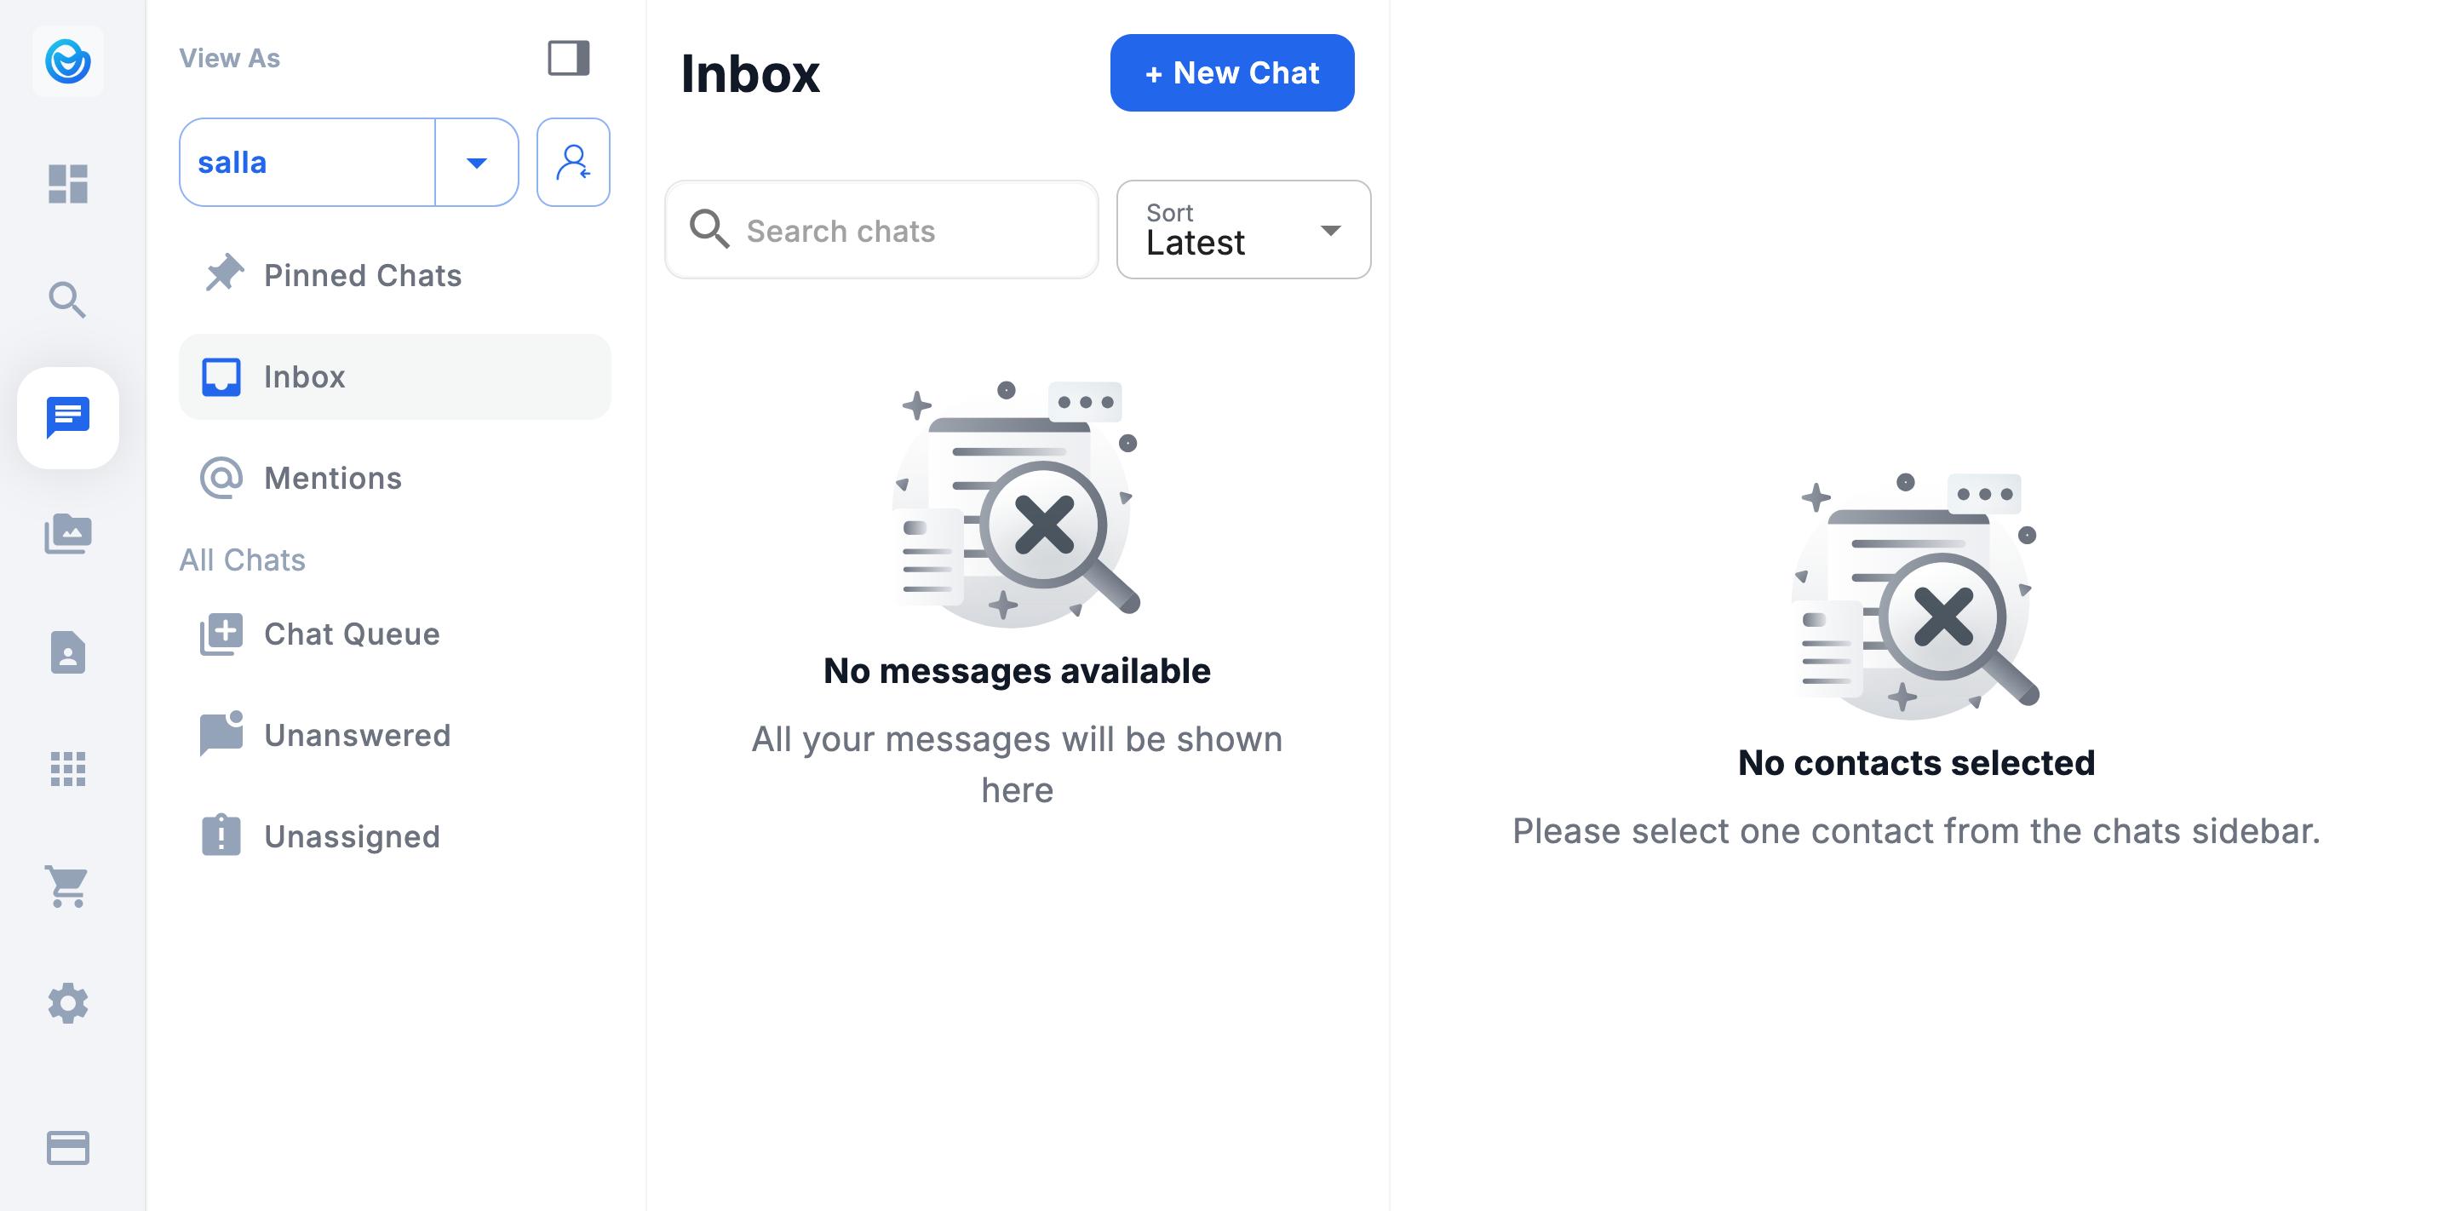This screenshot has height=1211, width=2444.
Task: Open the billing card icon
Action: (x=67, y=1147)
